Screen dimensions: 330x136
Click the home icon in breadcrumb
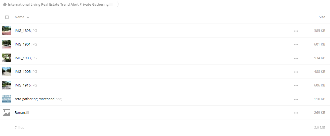(x=5, y=5)
